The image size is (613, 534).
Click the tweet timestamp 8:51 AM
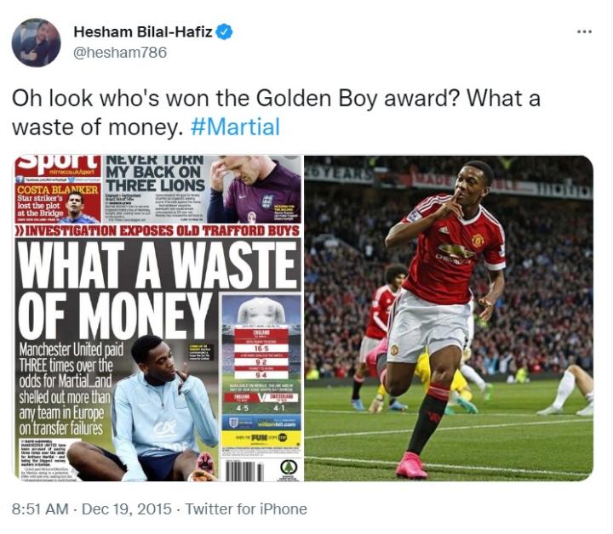coord(40,509)
